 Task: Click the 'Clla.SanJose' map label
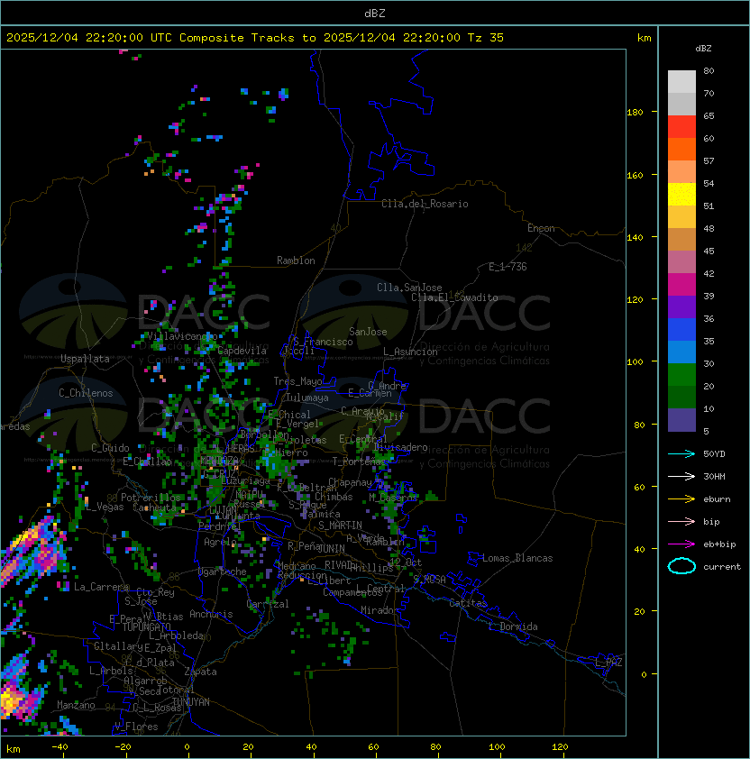[409, 288]
